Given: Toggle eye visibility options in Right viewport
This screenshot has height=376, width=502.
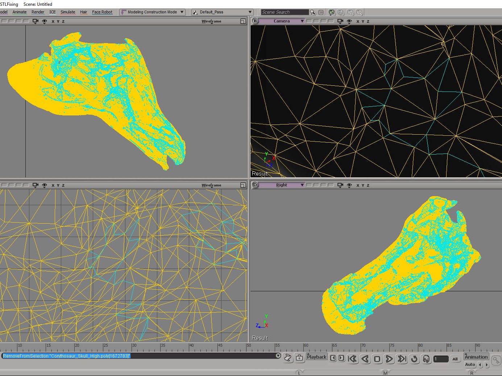Looking at the screenshot, I should (x=349, y=185).
